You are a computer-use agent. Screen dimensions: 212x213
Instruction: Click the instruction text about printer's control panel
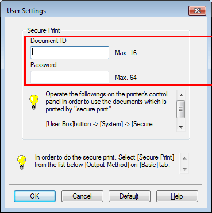(107, 102)
